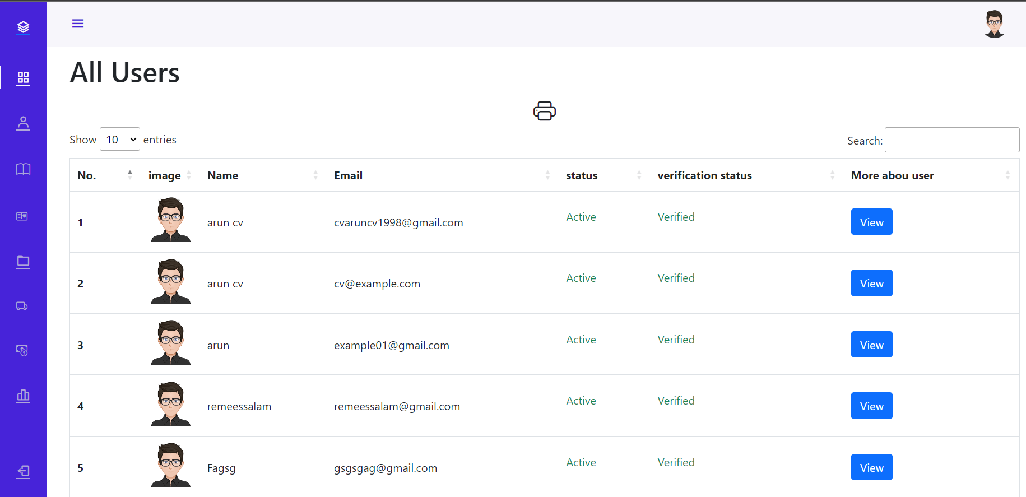Sort table by the Email column header

pyautogui.click(x=443, y=175)
